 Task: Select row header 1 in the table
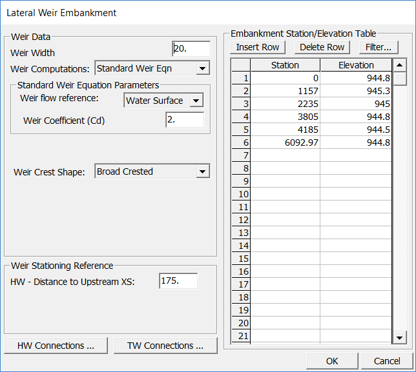(241, 78)
